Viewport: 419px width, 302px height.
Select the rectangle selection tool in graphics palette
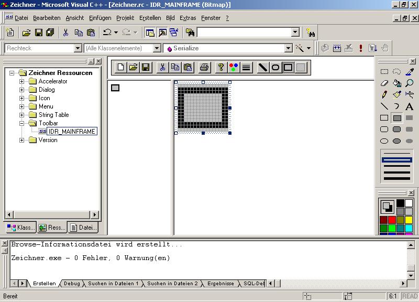(x=384, y=72)
